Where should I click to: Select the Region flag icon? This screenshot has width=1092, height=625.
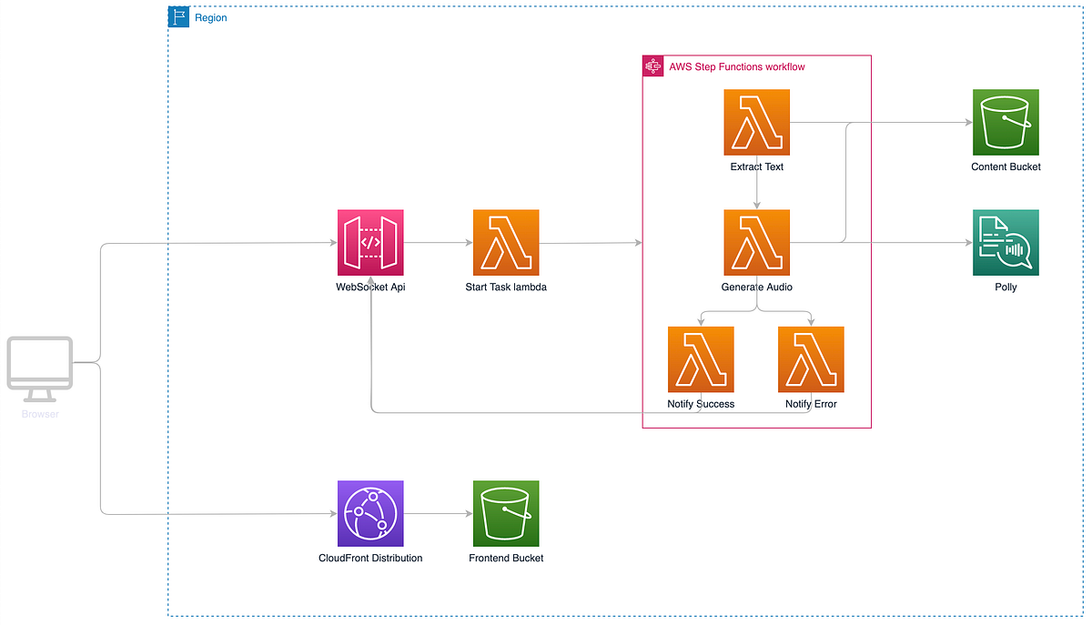[x=178, y=16]
